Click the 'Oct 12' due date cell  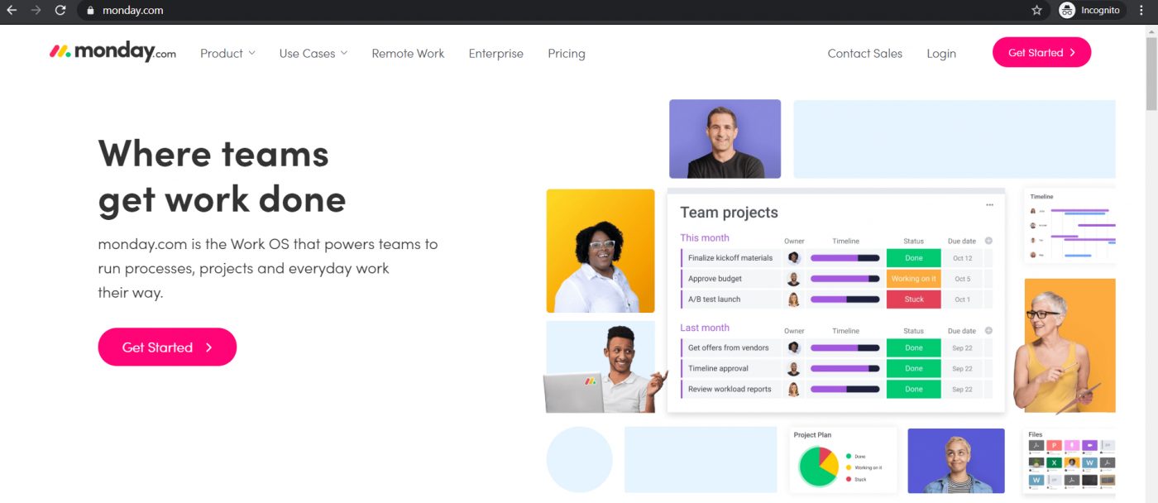tap(963, 258)
